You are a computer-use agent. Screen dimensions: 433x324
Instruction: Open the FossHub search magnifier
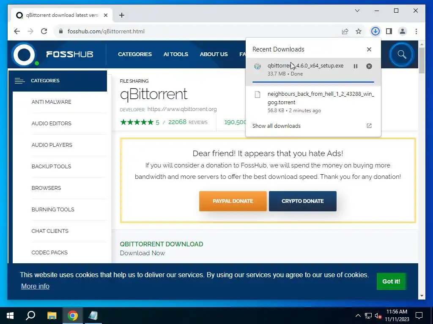(x=402, y=54)
